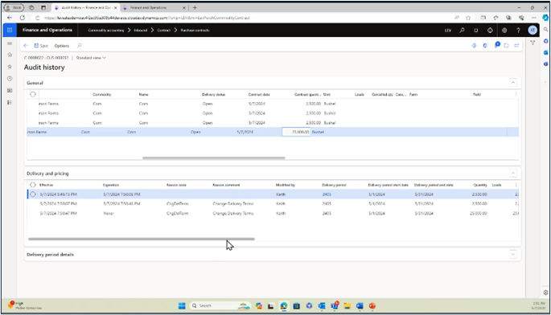The width and height of the screenshot is (551, 315).
Task: Click the Contract breadcrumb
Action: click(x=164, y=31)
